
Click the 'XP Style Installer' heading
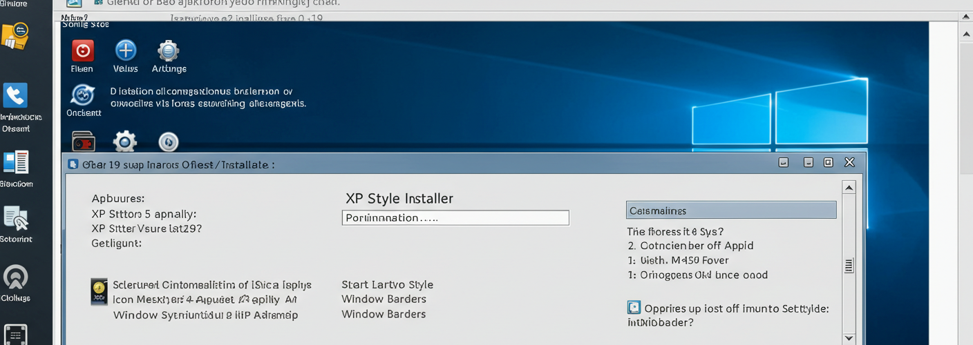[x=399, y=199]
